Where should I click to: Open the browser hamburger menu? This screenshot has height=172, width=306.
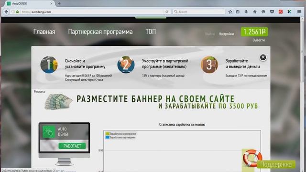[x=299, y=11]
